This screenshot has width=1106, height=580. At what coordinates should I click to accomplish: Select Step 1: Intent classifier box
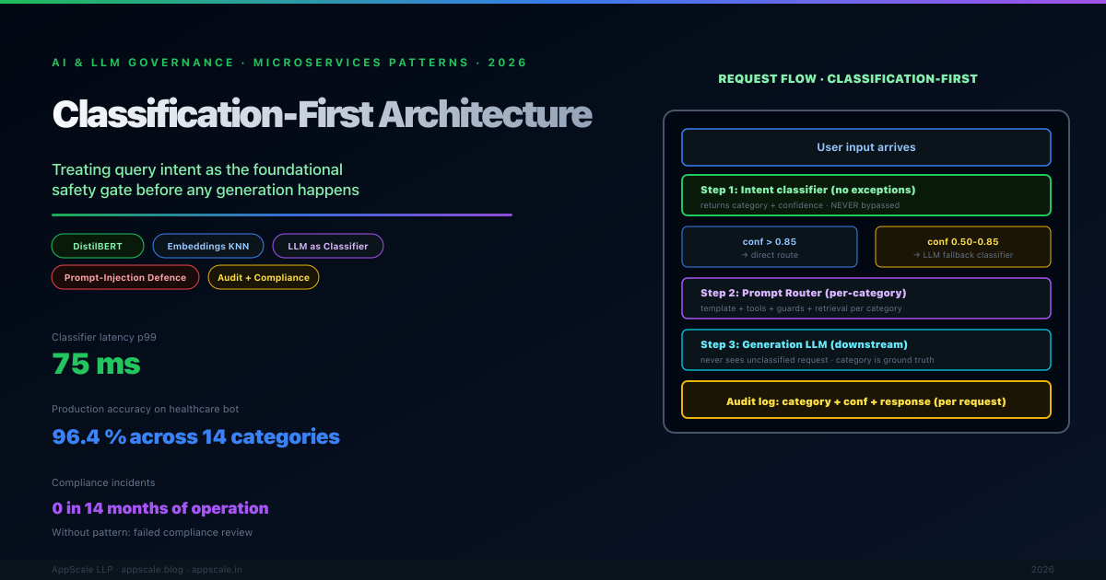coord(865,195)
